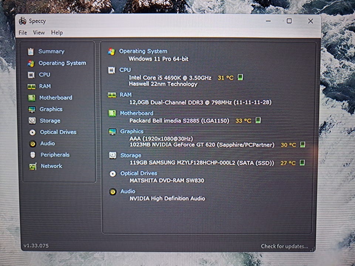Select the Audio speaker icon in sidebar

tap(33, 144)
